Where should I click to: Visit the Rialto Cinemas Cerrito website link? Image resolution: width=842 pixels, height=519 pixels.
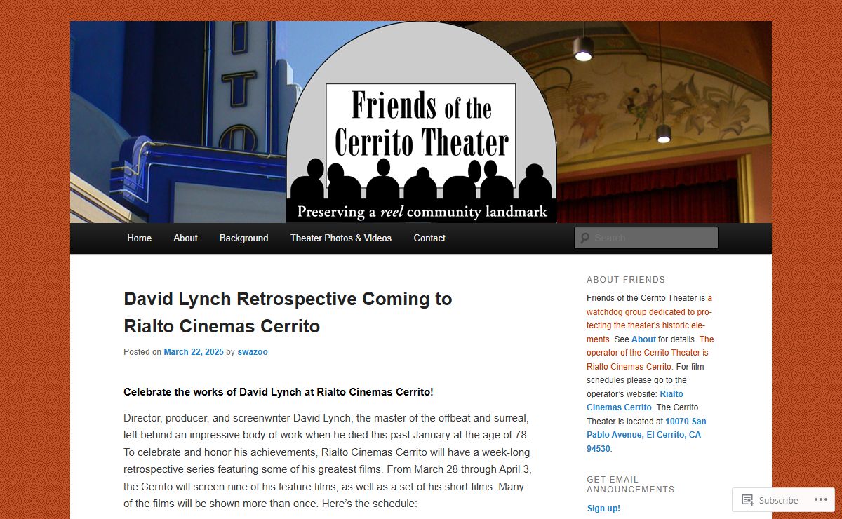coord(635,400)
